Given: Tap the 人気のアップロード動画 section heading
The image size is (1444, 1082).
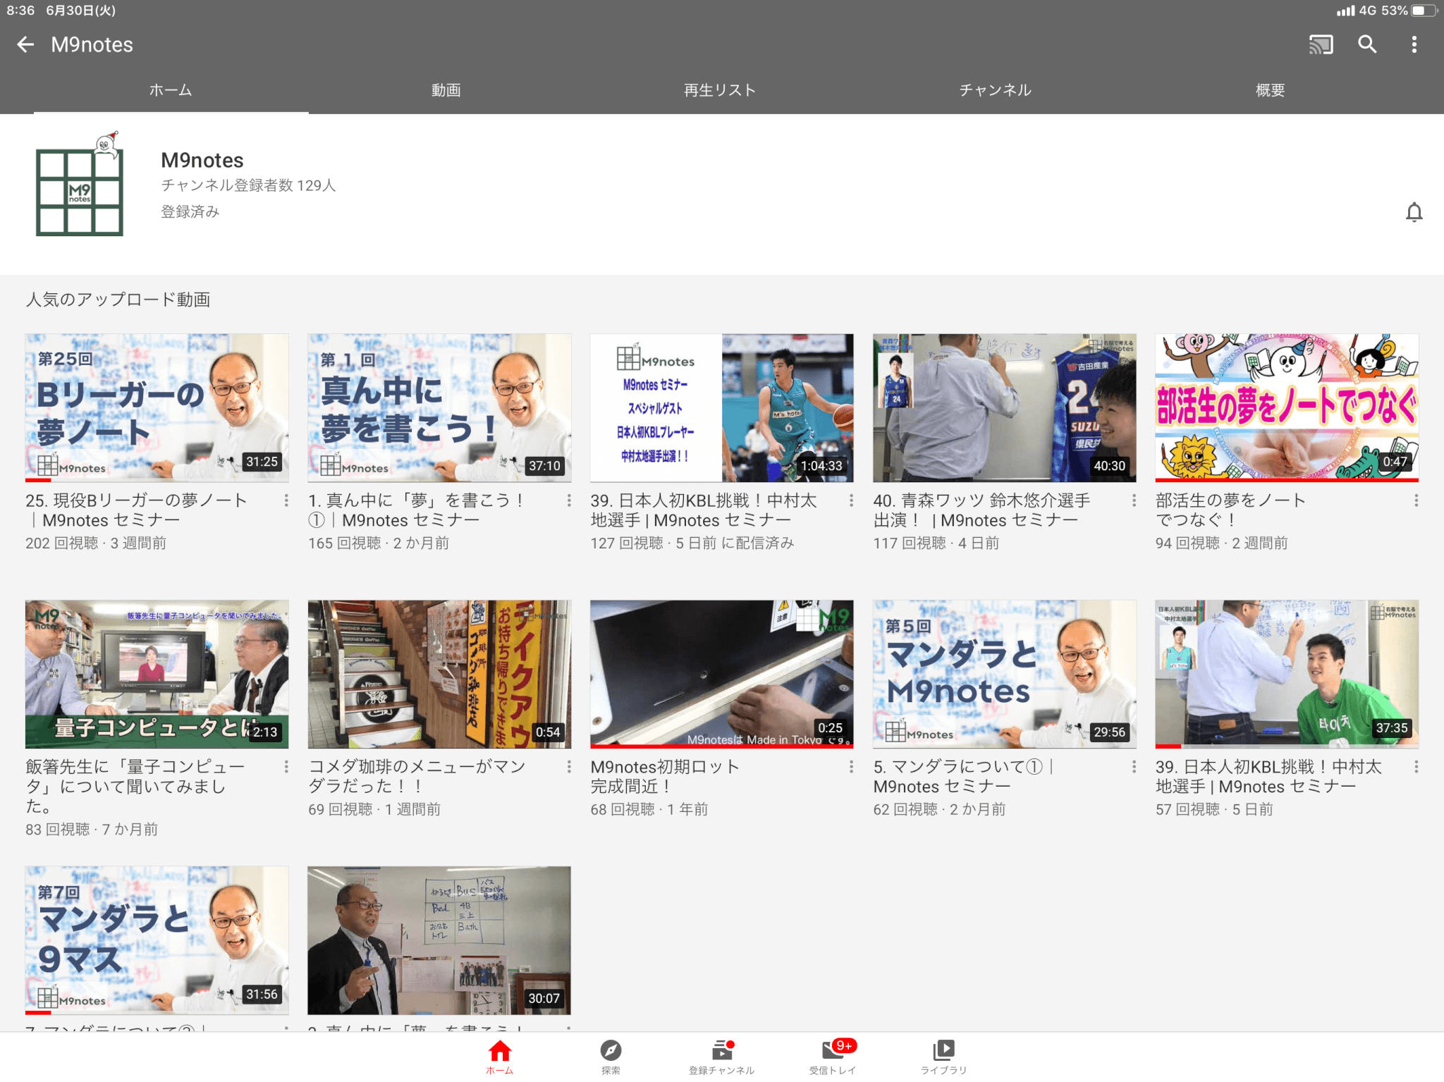Looking at the screenshot, I should pyautogui.click(x=118, y=300).
